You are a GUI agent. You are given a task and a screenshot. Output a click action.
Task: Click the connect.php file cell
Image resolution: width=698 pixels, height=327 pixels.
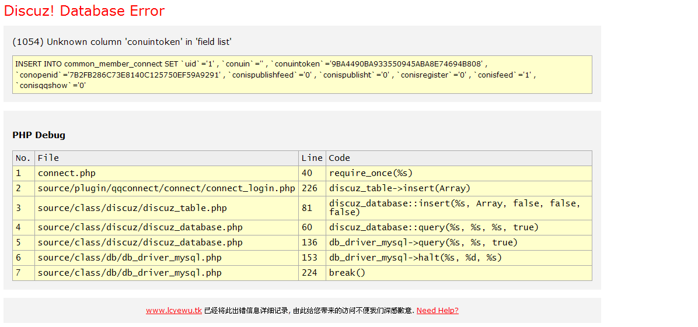click(x=67, y=173)
